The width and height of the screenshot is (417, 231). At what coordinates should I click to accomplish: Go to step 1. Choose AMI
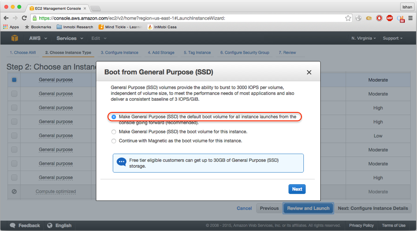click(23, 53)
